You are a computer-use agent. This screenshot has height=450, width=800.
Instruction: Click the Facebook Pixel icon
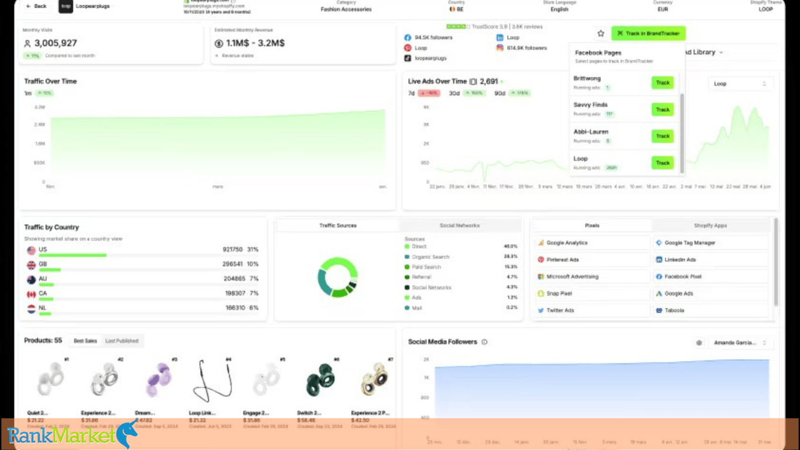click(659, 277)
